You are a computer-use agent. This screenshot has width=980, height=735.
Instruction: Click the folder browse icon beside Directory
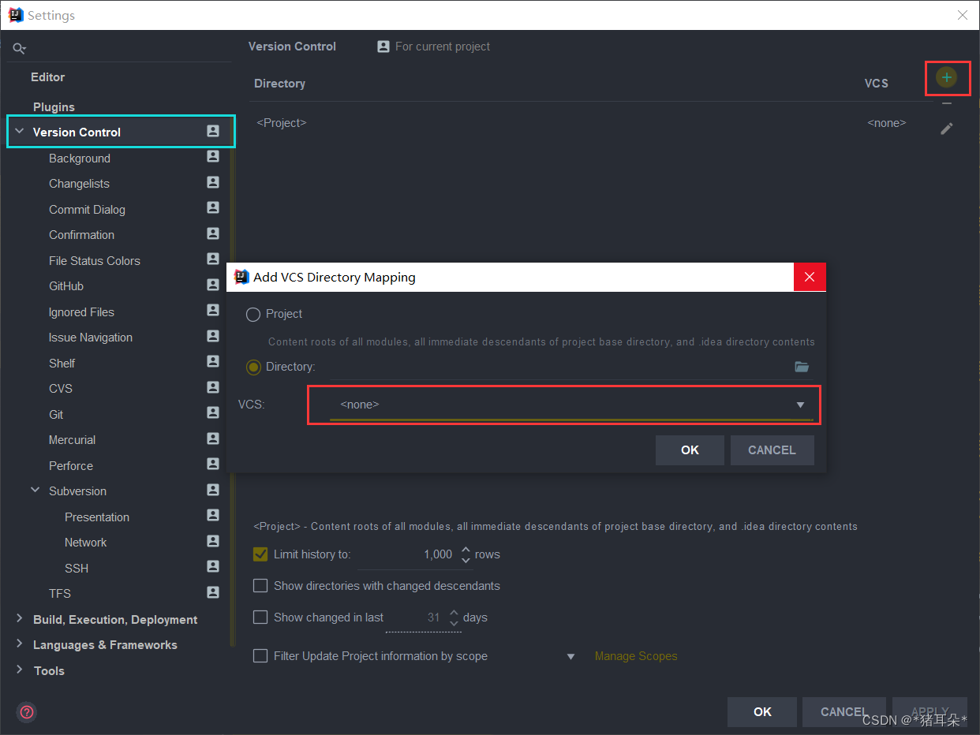(x=802, y=367)
